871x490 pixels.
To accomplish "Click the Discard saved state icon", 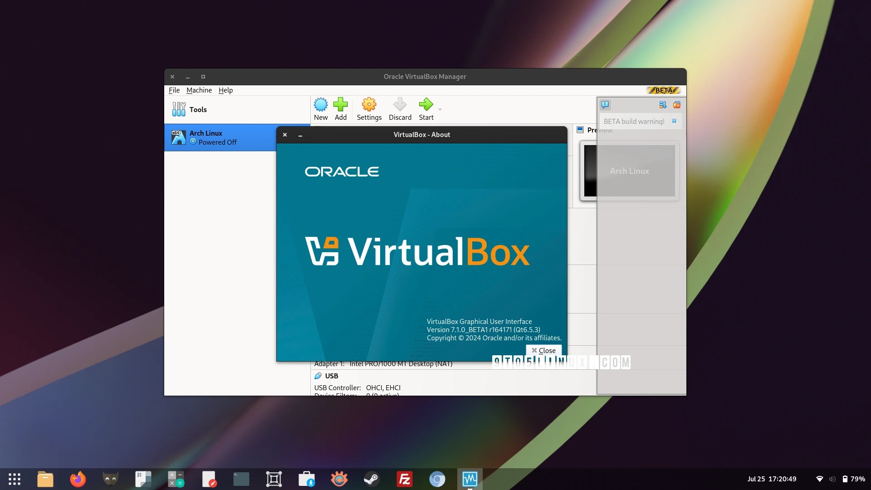I will 400,105.
